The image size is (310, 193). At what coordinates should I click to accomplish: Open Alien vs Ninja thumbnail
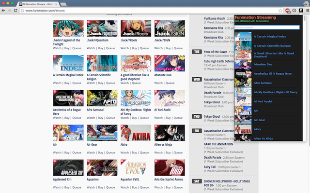pos(170,133)
